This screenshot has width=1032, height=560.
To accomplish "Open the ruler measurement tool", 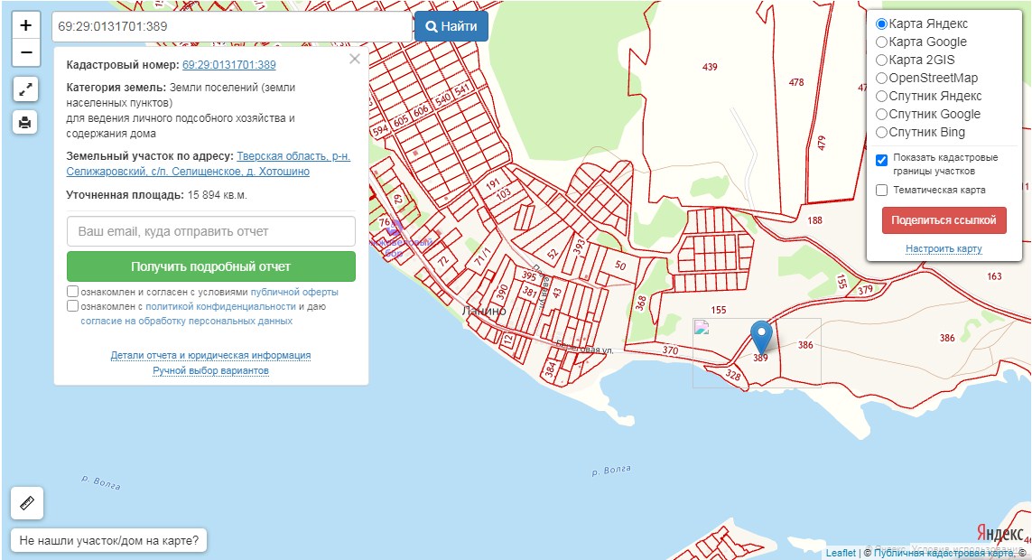I will [27, 503].
